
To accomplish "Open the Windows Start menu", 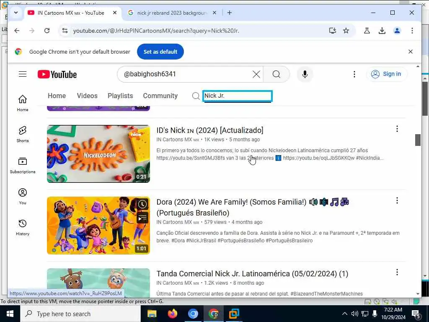I will (10, 314).
